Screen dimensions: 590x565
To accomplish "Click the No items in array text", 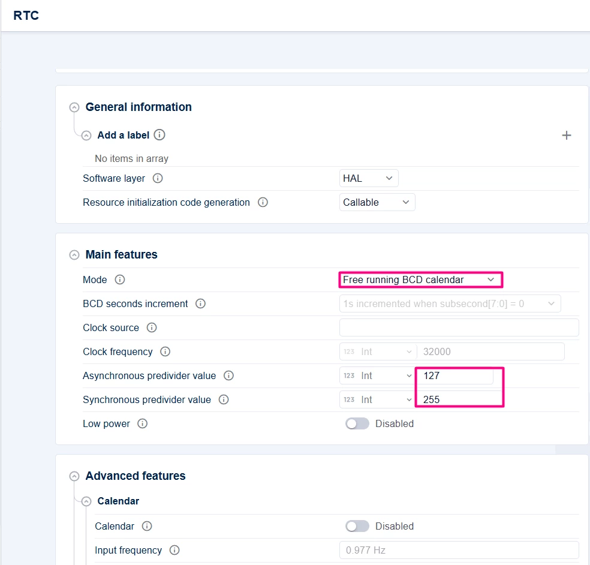I will 132,158.
